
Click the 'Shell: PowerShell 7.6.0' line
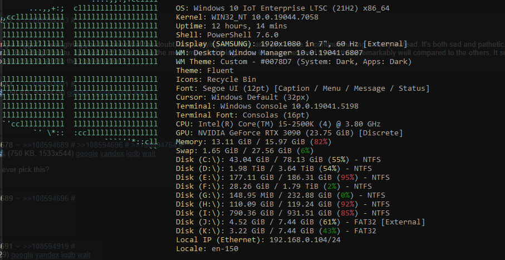coord(227,35)
